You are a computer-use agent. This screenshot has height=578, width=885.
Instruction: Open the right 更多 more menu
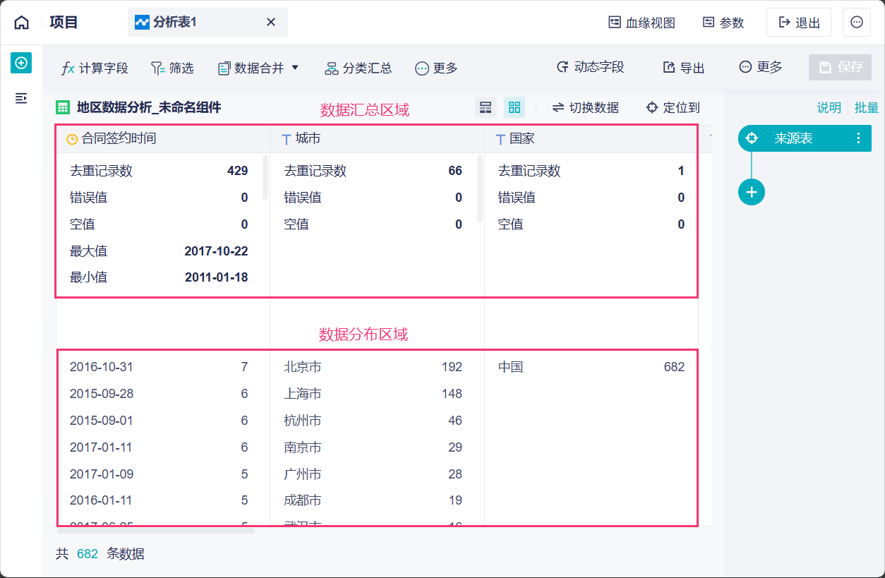pyautogui.click(x=760, y=67)
